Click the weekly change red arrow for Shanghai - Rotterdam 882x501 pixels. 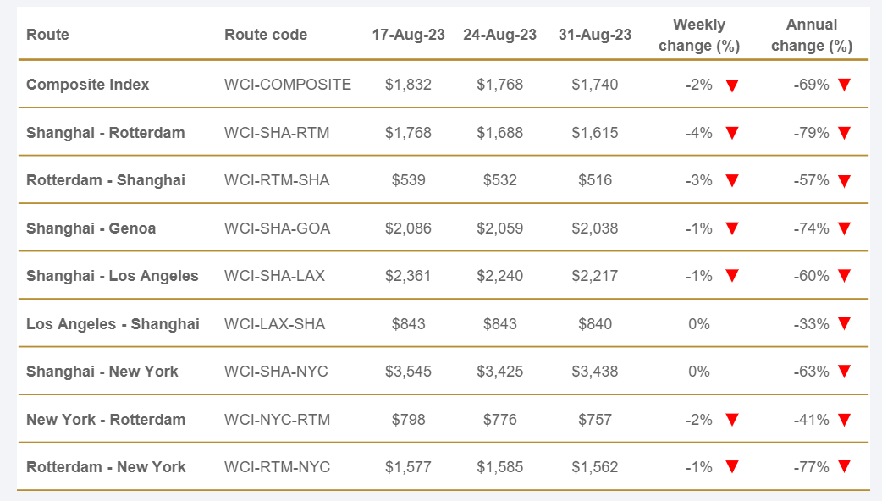point(732,133)
